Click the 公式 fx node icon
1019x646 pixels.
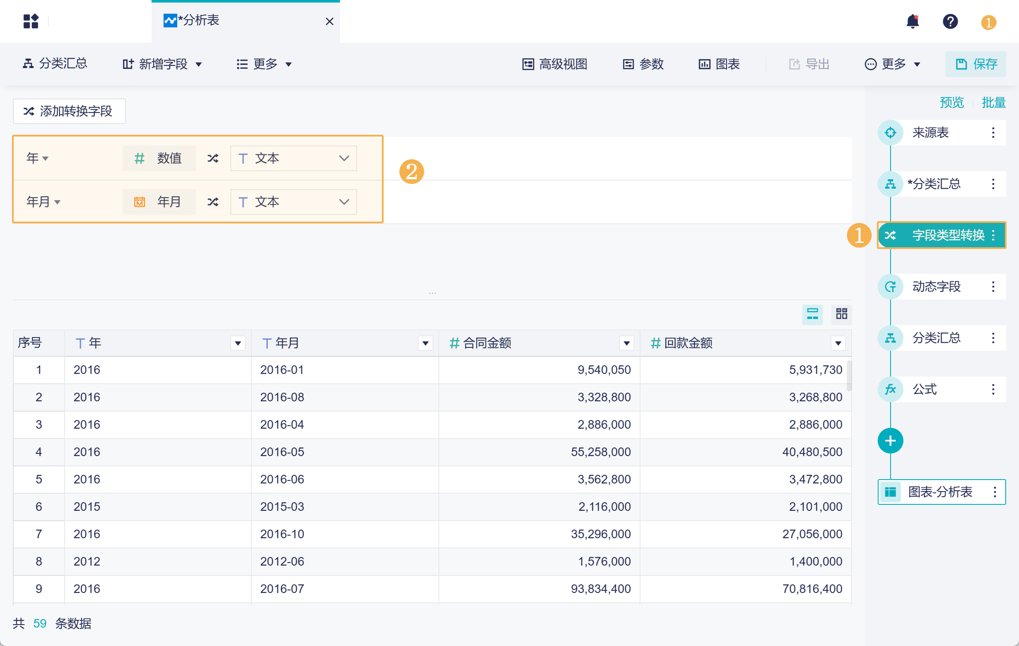coord(890,389)
